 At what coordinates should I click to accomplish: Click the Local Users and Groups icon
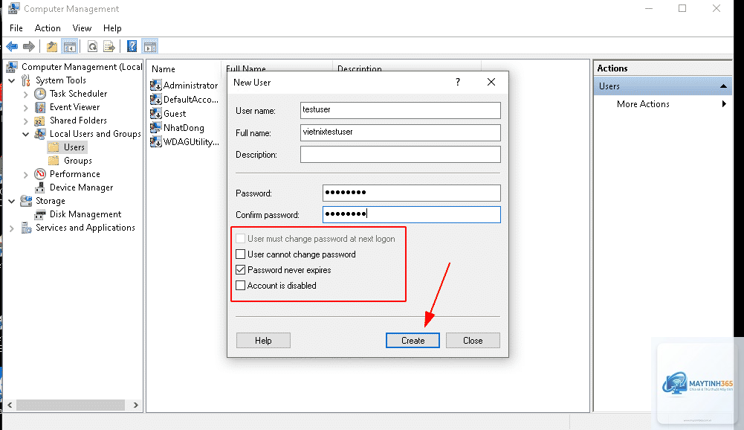(40, 134)
